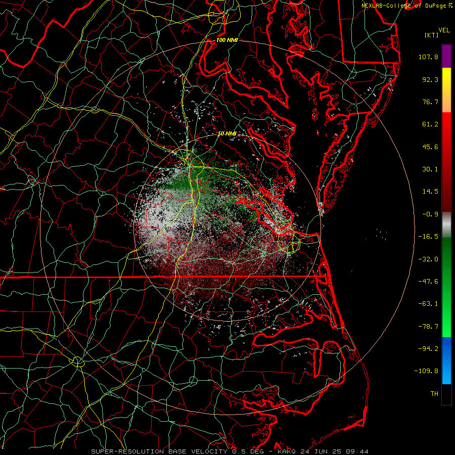The width and height of the screenshot is (455, 455).
Task: Click the 92.3 velocity legend value
Action: pyautogui.click(x=430, y=79)
